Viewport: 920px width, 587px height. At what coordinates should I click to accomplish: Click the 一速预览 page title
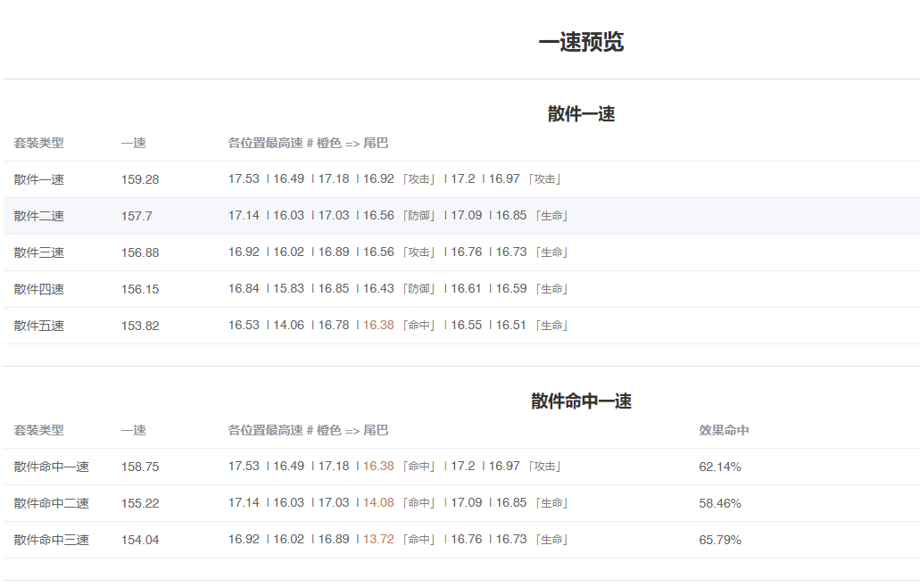582,39
